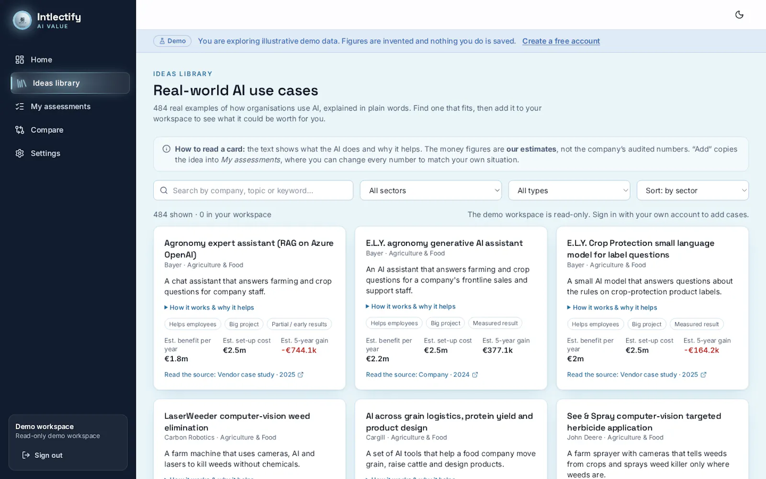Click the -€164.2k five-year gain value

tap(701, 351)
